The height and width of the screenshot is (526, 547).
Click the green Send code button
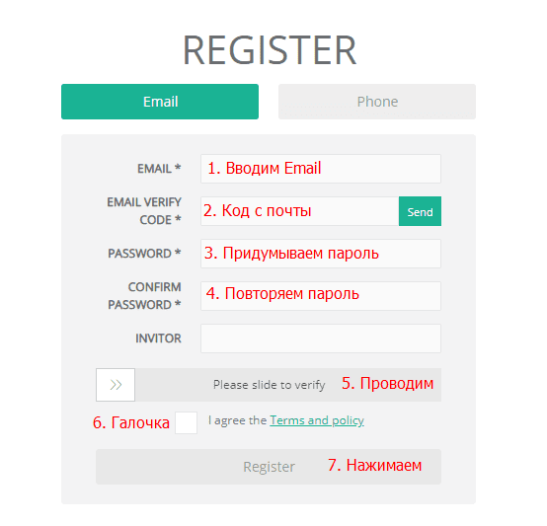[420, 211]
